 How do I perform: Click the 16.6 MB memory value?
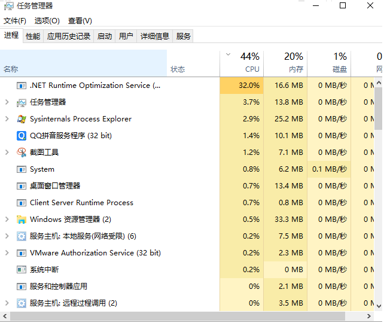pyautogui.click(x=289, y=86)
